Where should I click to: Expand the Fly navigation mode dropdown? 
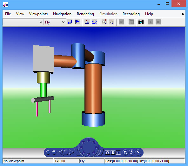click(55, 22)
